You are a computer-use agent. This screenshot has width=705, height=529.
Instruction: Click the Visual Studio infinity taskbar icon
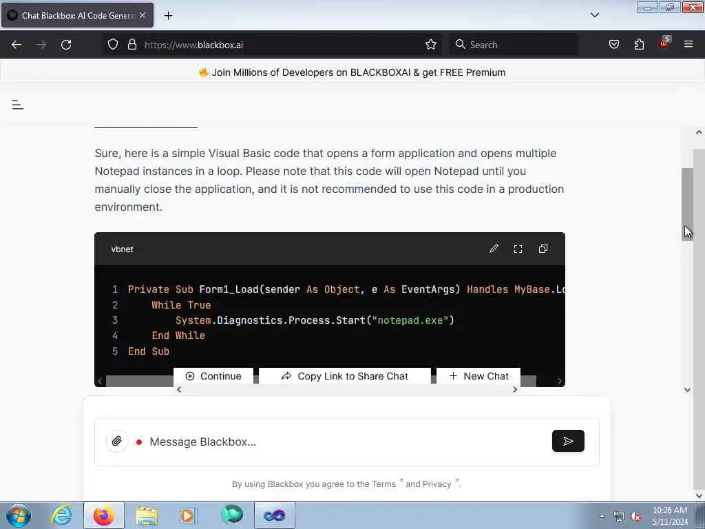point(275,515)
